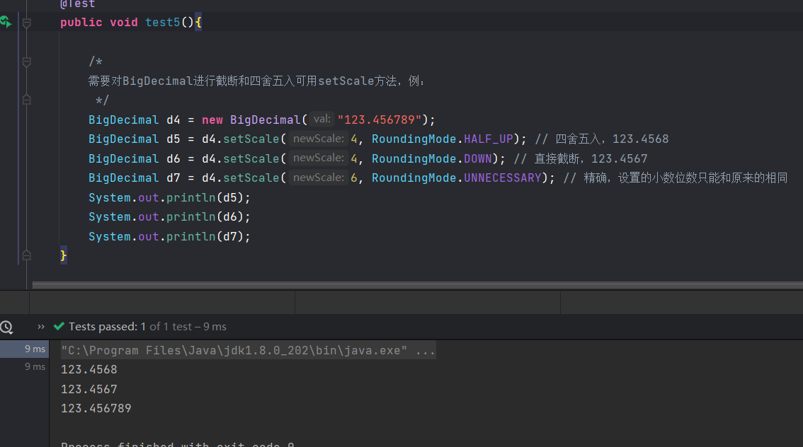Collapse the block comment fold marker
The width and height of the screenshot is (803, 447).
tap(27, 62)
